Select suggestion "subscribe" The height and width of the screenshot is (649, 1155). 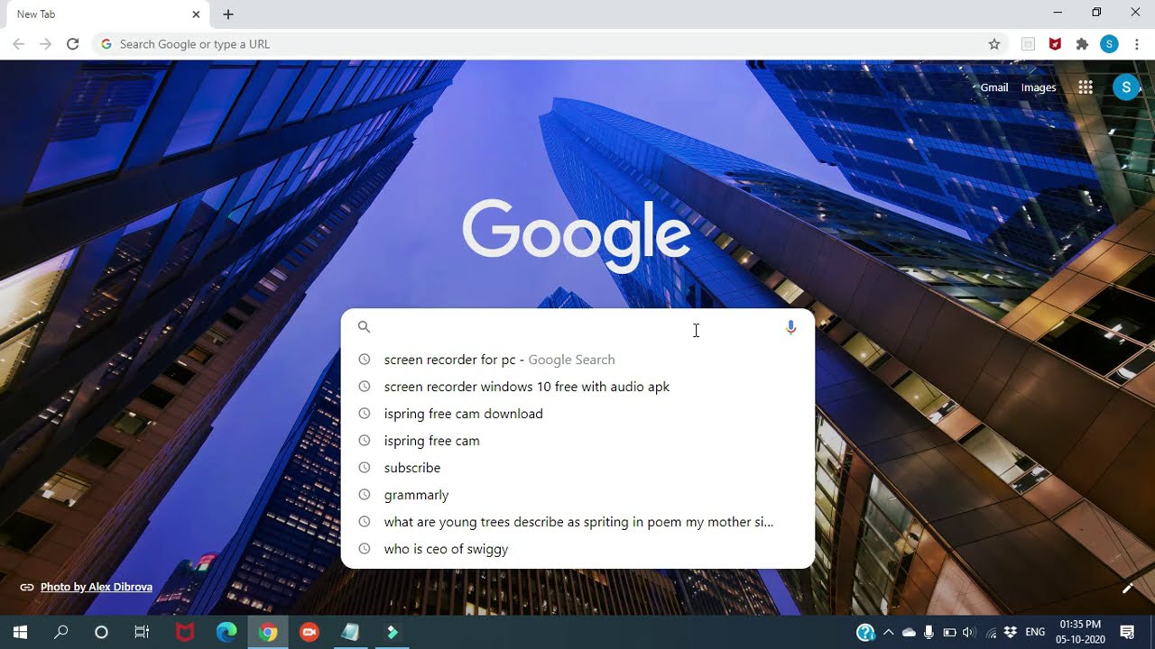577,468
